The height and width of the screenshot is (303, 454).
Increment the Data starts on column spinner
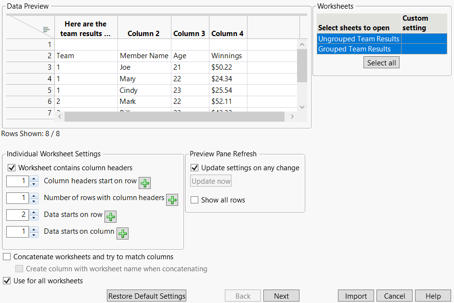[33, 229]
